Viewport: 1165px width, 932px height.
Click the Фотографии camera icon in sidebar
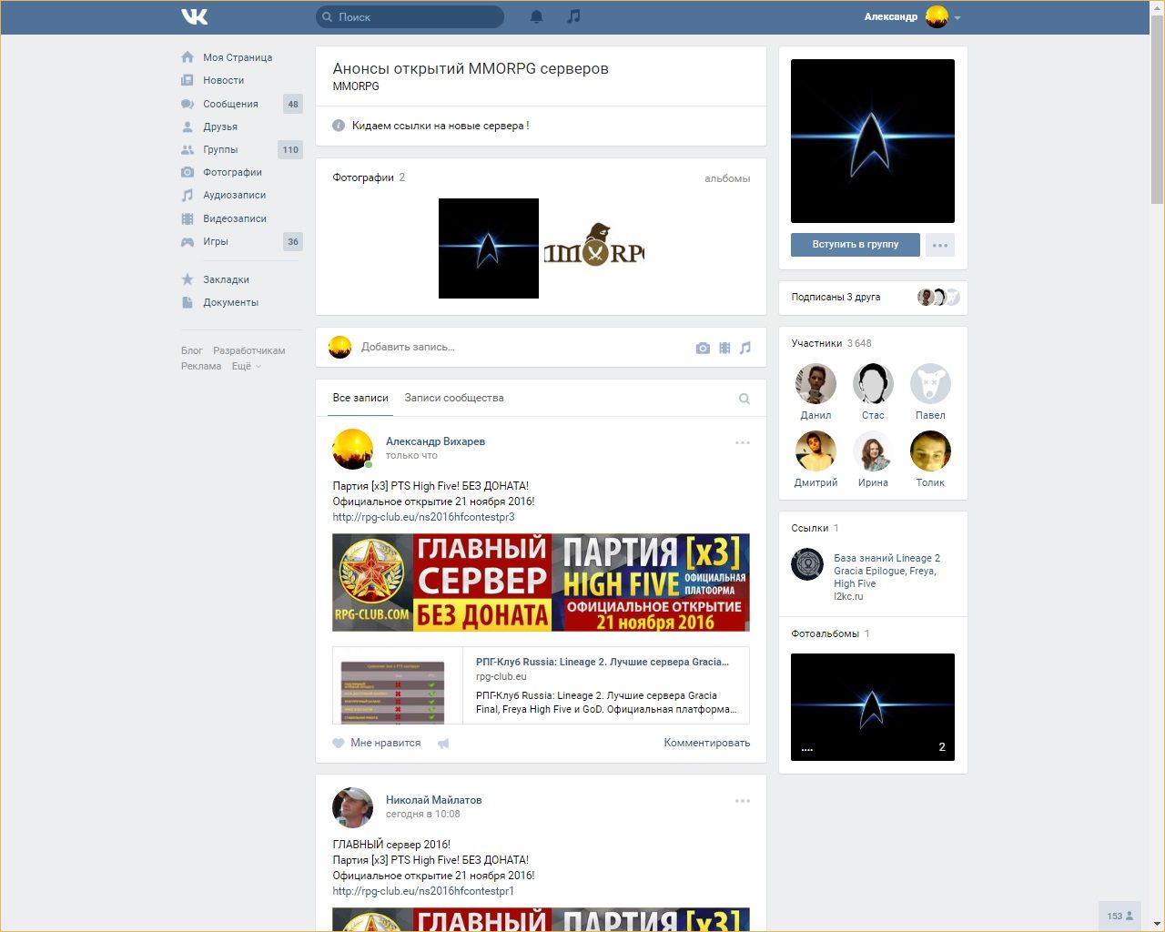point(187,172)
